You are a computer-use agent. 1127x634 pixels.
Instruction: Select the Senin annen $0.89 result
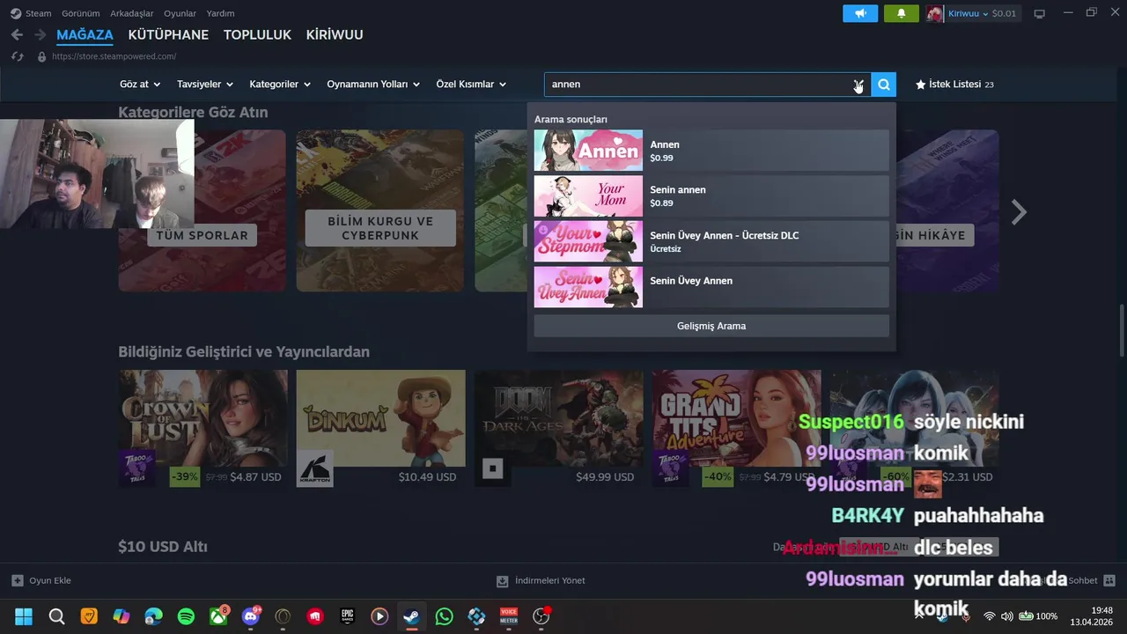(711, 195)
